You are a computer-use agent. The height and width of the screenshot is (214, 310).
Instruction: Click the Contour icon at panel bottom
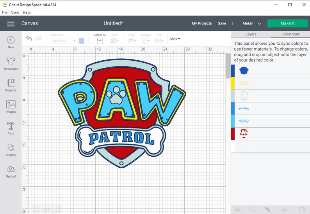(x=302, y=209)
